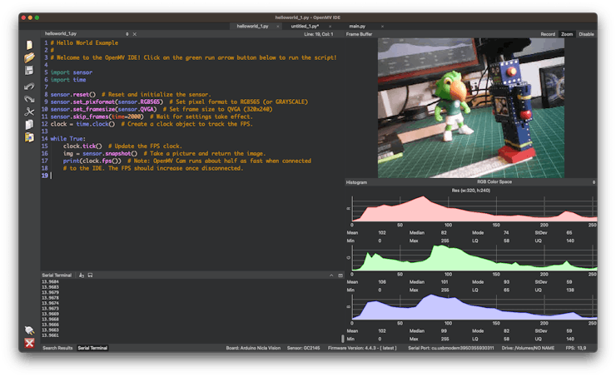Click 'sensor.reset()' on line 8
Image resolution: width=616 pixels, height=377 pixels.
click(72, 95)
